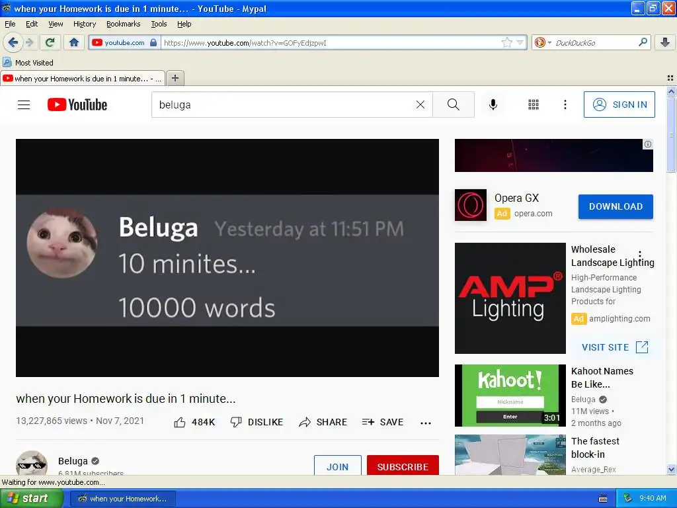
Task: Open the Windows start menu
Action: [31, 498]
